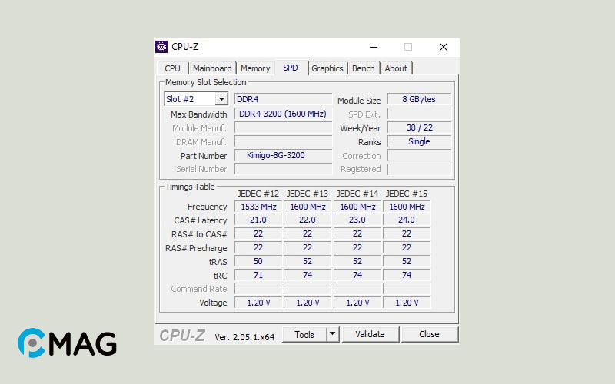Viewport: 615px width, 384px height.
Task: Open the Tools button dropdown arrow
Action: click(333, 334)
